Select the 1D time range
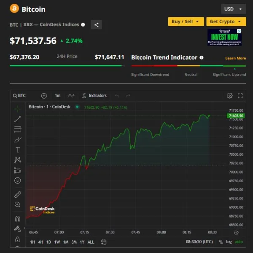253x253 pixels. point(49,242)
